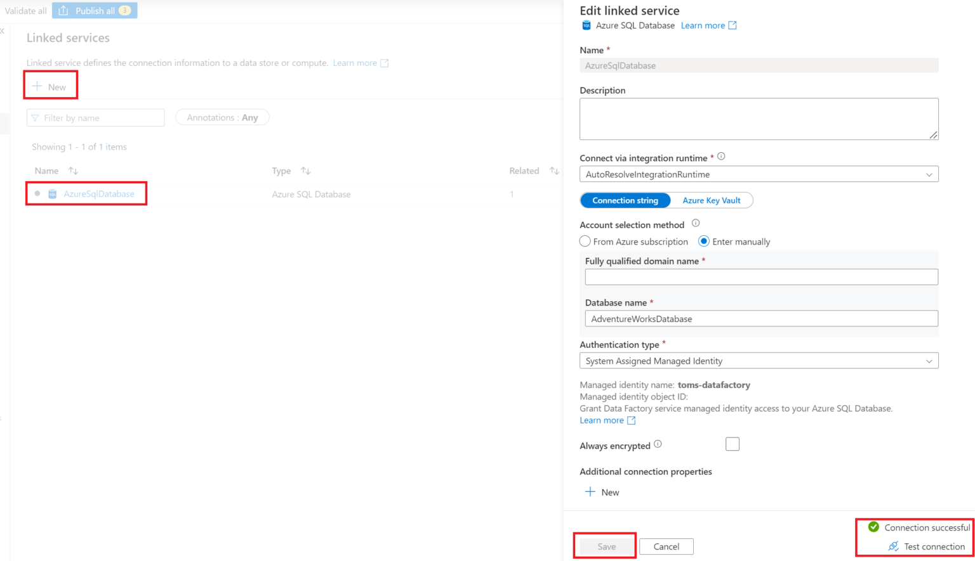Click the upload icon on Publish all
This screenshot has height=561, width=975.
point(63,10)
